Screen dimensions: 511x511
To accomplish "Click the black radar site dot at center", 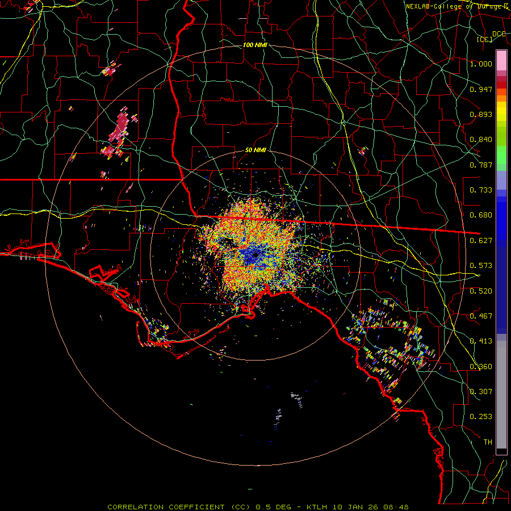I will 256,255.
